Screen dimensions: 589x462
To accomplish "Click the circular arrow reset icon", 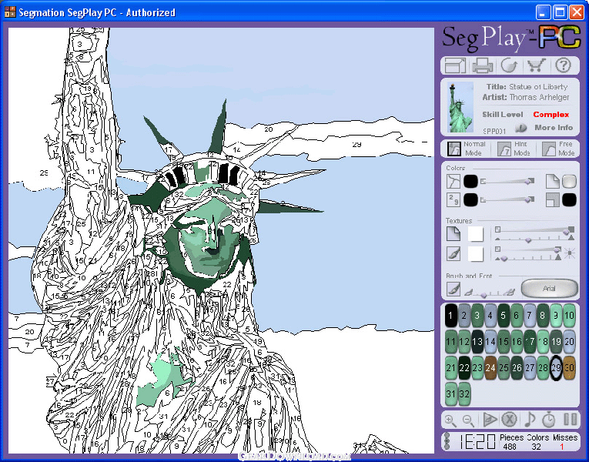I will (x=510, y=65).
